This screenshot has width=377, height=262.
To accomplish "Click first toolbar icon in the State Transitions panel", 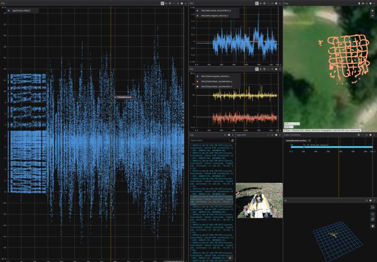I will (358, 135).
